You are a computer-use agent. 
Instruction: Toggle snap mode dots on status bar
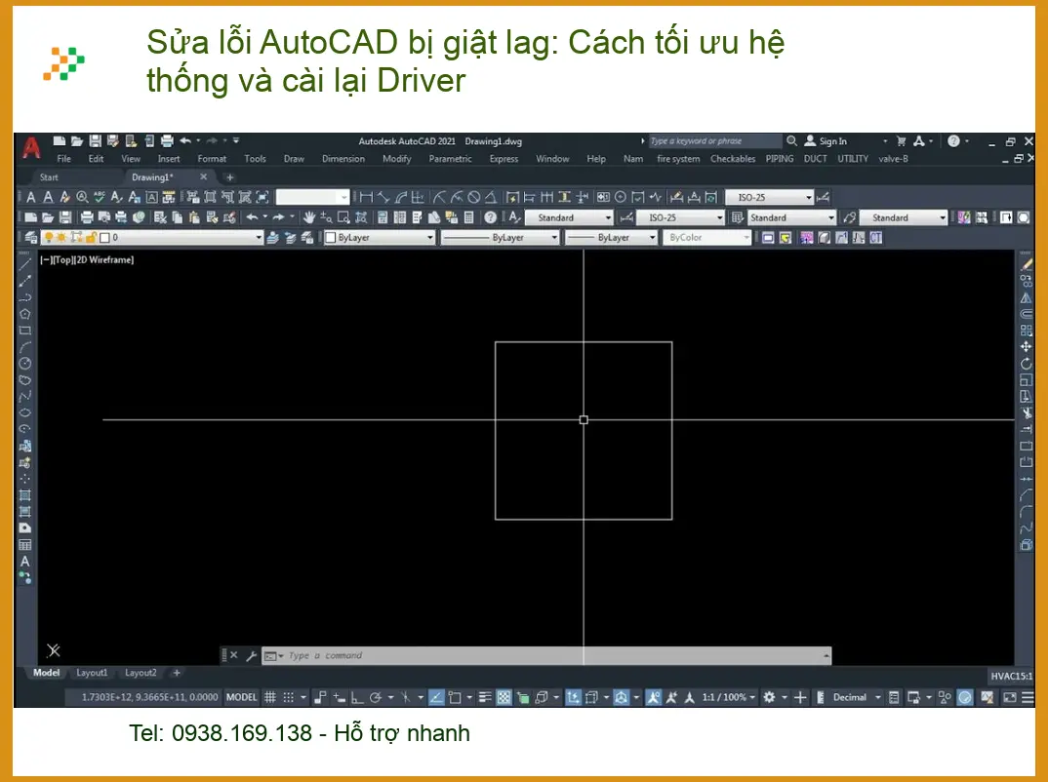288,697
